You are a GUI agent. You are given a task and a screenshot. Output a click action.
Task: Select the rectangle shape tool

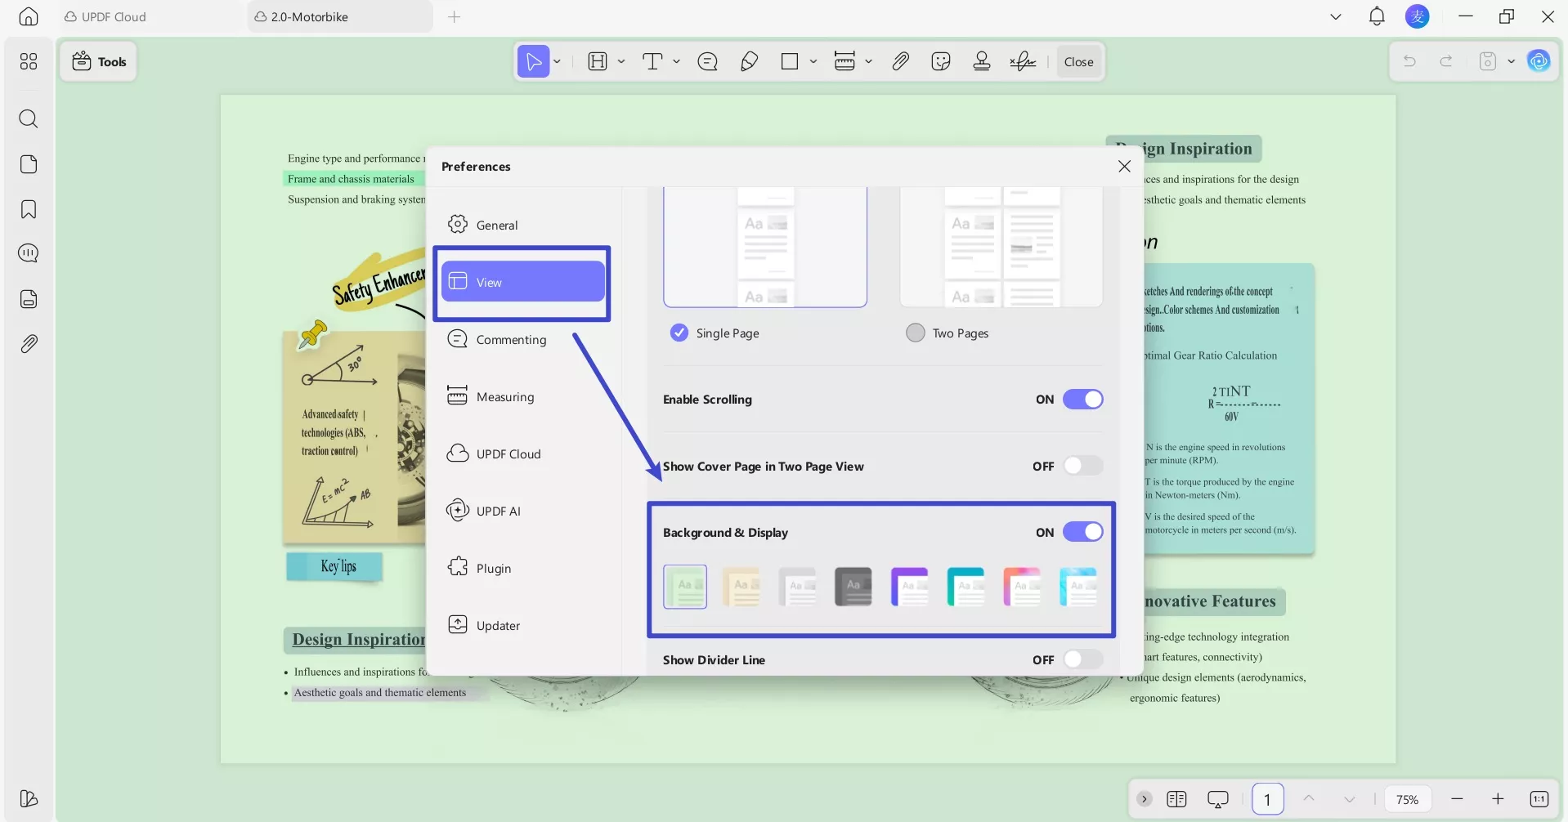pyautogui.click(x=790, y=61)
